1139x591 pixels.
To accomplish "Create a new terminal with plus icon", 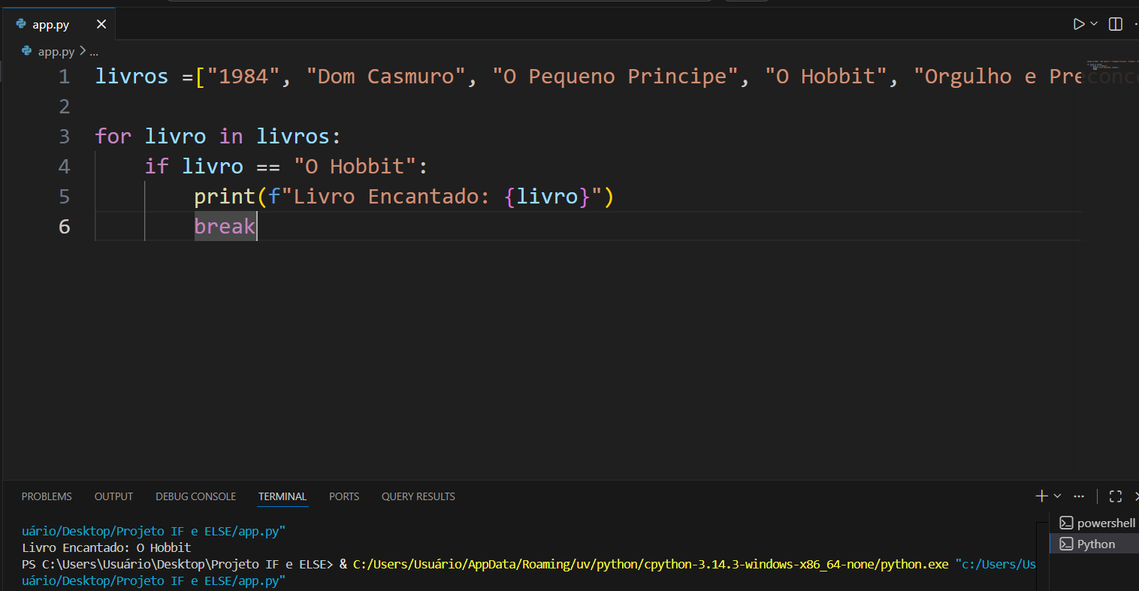I will point(1041,496).
